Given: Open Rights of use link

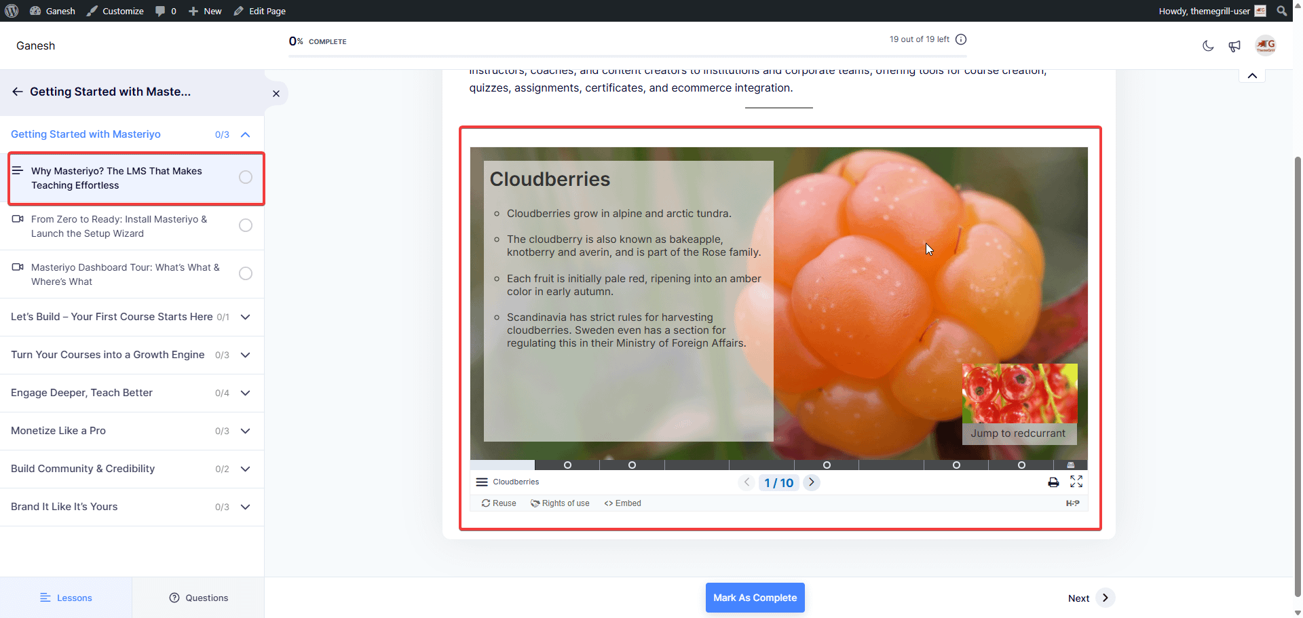Looking at the screenshot, I should (560, 503).
